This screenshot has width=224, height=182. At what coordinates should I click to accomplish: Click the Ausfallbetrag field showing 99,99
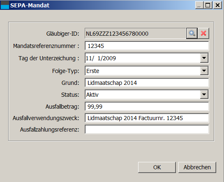pos(147,107)
